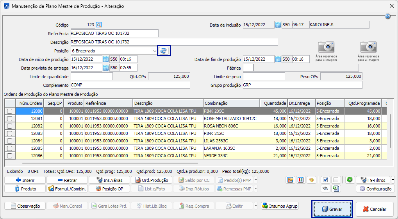Open calendar for Data de início de produção
Screen dimensions: 398x219
click(x=105, y=59)
